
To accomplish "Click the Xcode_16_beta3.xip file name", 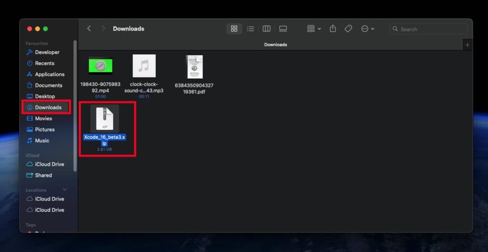I will [x=104, y=140].
